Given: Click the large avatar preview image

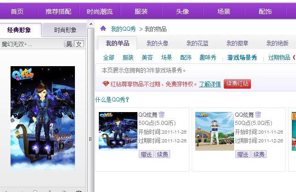Looking at the screenshot, I should [43, 118].
